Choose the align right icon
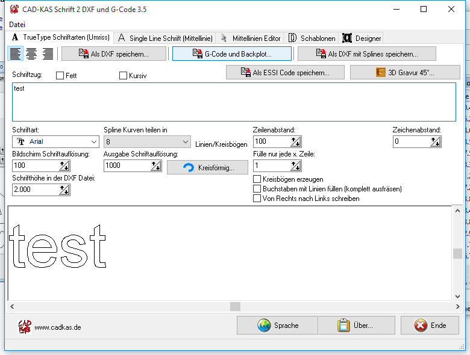470x355 pixels. [48, 54]
